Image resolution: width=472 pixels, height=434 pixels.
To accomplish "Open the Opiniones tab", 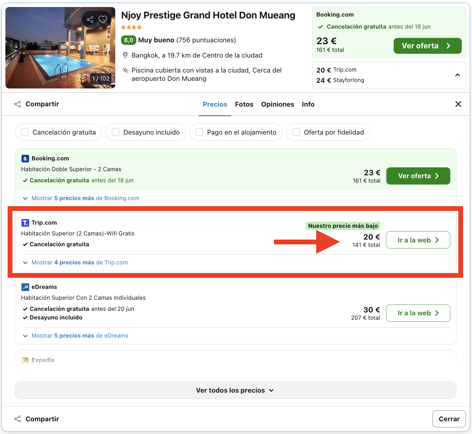I will [x=277, y=104].
